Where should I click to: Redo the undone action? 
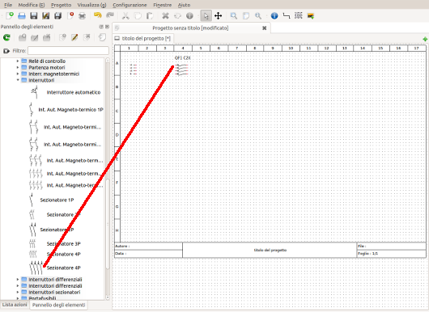pyautogui.click(x=110, y=15)
